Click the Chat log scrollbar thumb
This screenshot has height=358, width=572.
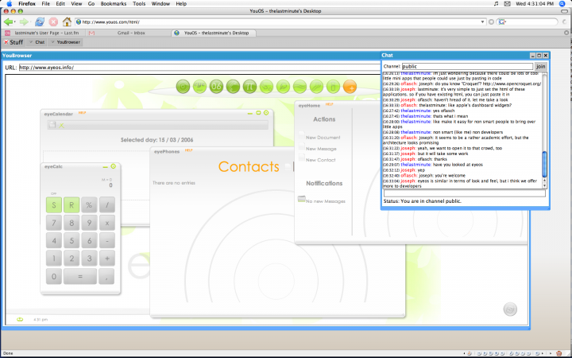pyautogui.click(x=545, y=165)
